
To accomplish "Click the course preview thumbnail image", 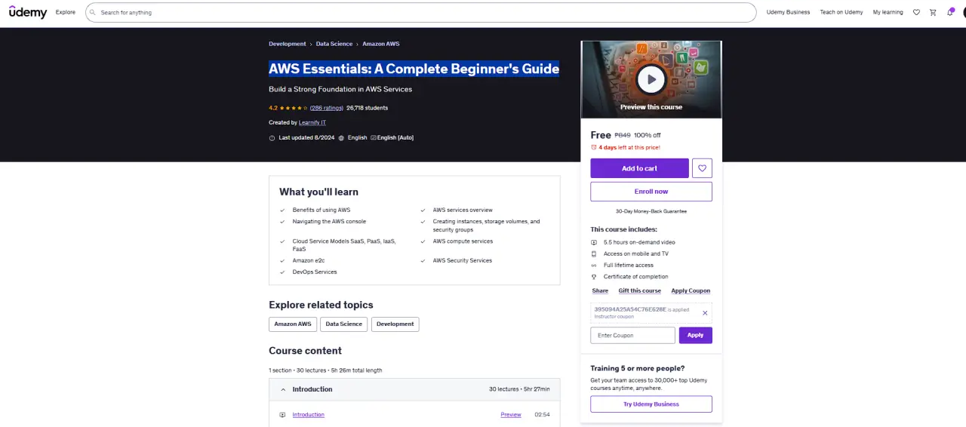I will [651, 79].
